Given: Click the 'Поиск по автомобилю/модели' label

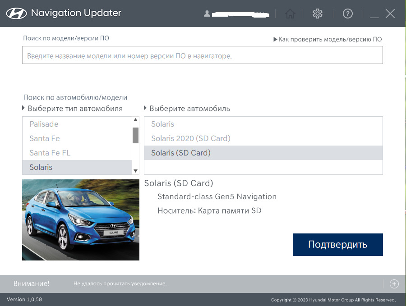Looking at the screenshot, I should (75, 97).
